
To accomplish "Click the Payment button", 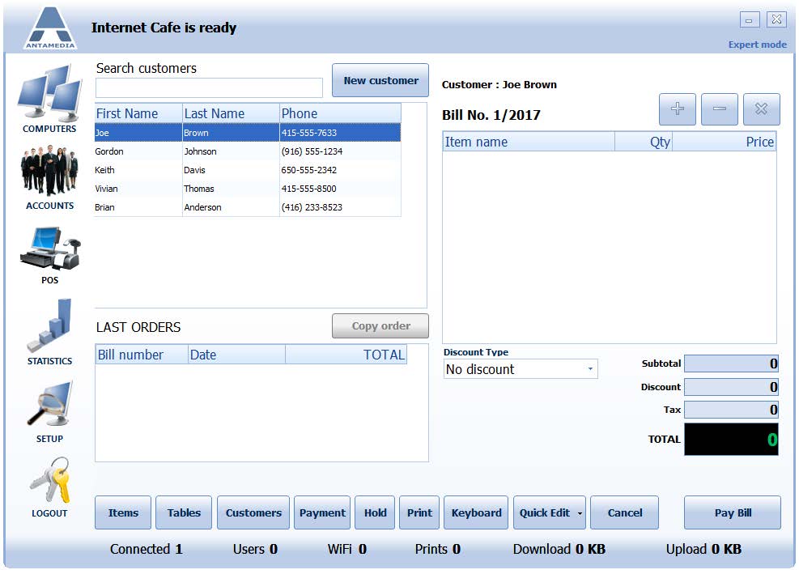I will (x=322, y=512).
